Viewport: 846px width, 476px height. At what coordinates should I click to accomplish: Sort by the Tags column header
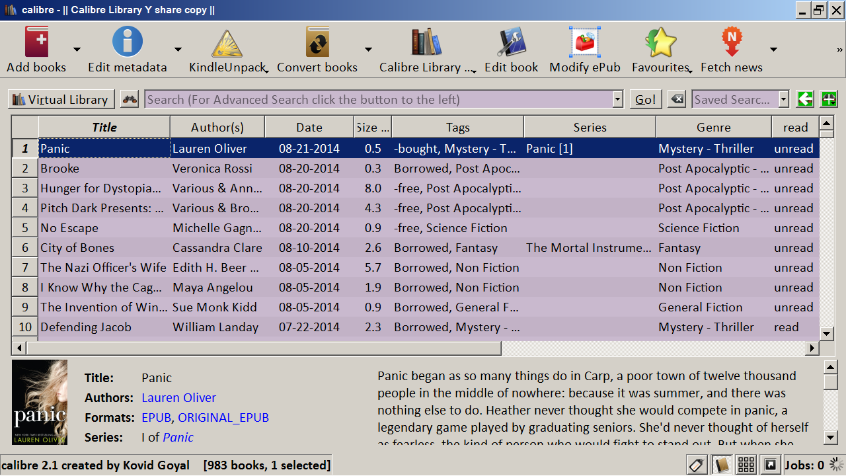(x=457, y=127)
